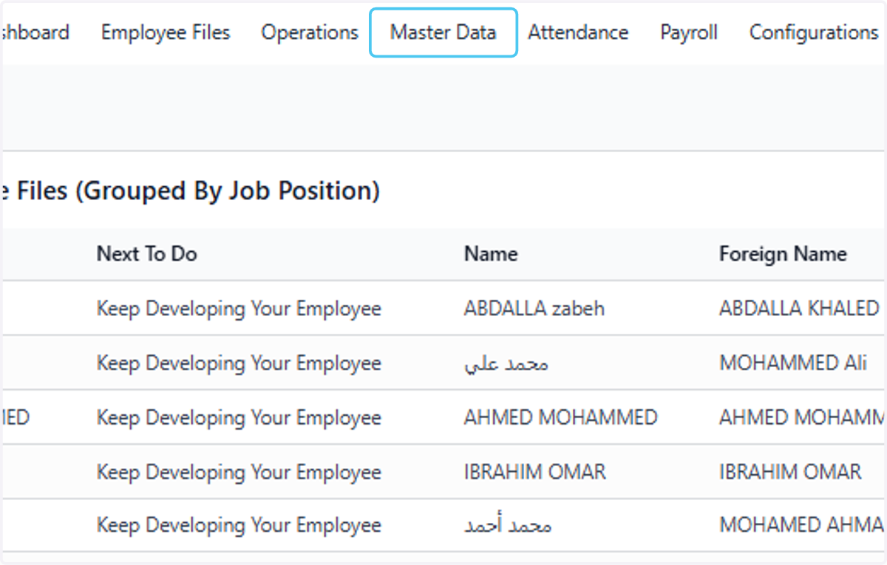Click the محمد أحمد employee name

tap(508, 526)
